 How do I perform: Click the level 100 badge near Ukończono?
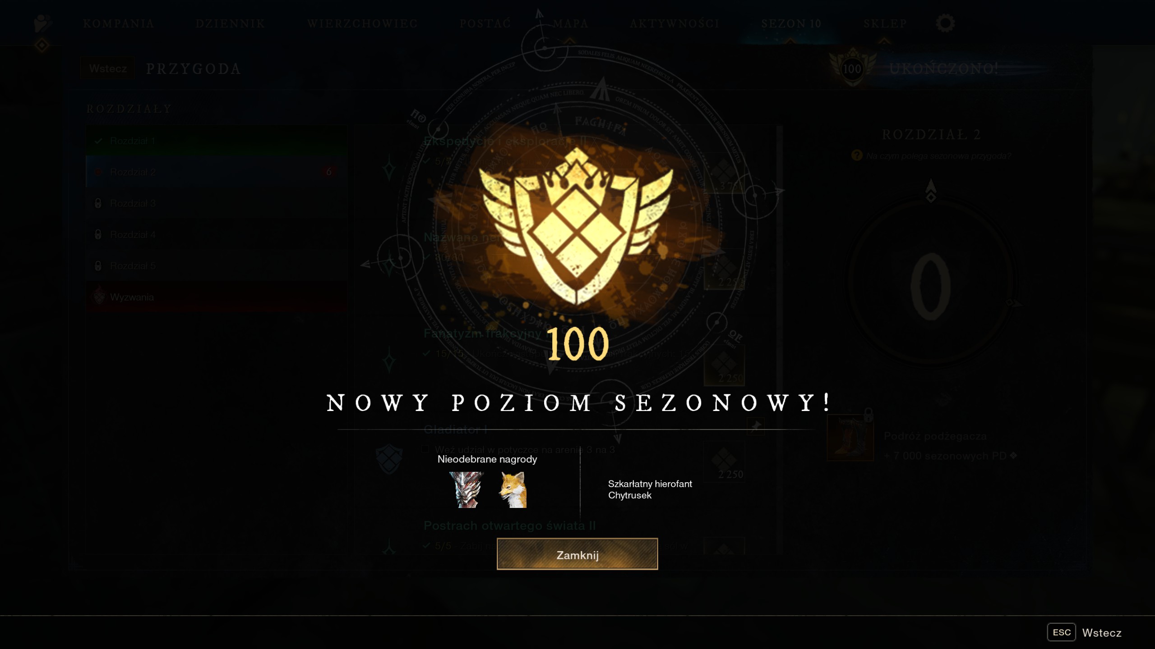852,69
